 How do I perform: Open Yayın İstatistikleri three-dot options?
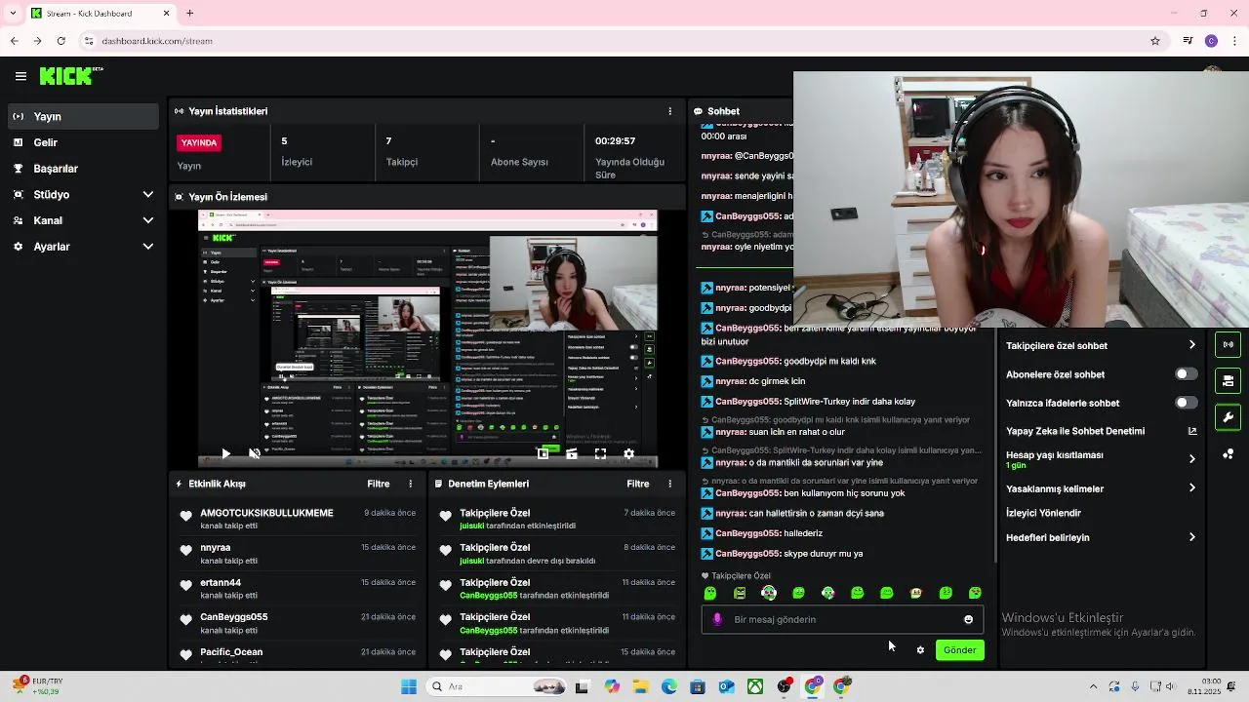point(669,111)
